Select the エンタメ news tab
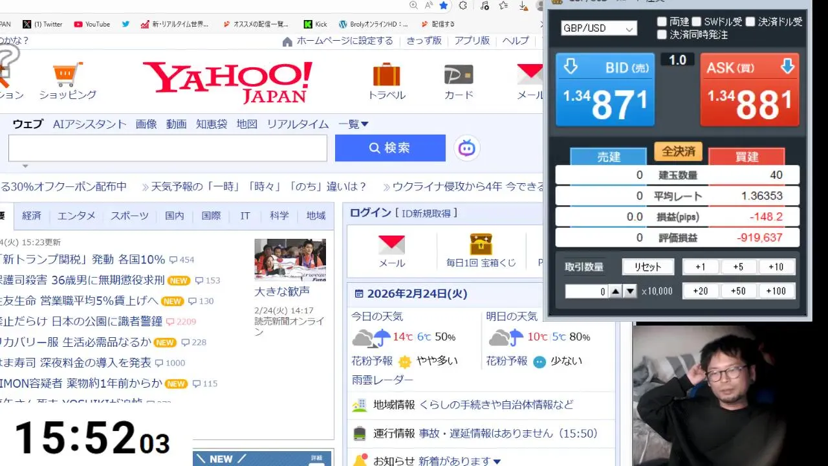 76,216
